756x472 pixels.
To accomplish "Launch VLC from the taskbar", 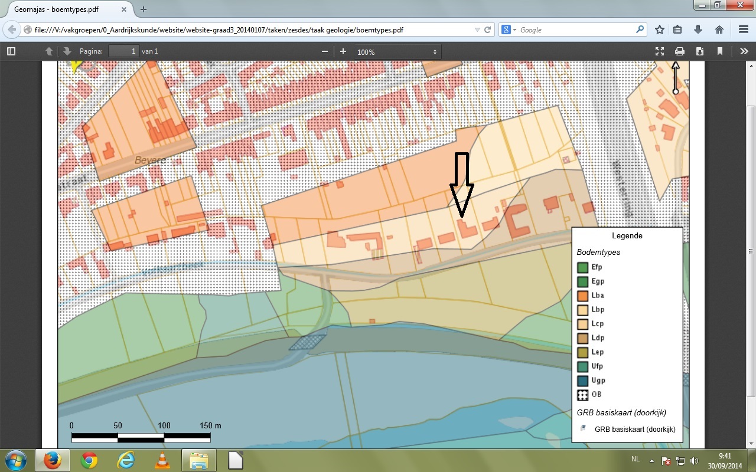I will 162,460.
